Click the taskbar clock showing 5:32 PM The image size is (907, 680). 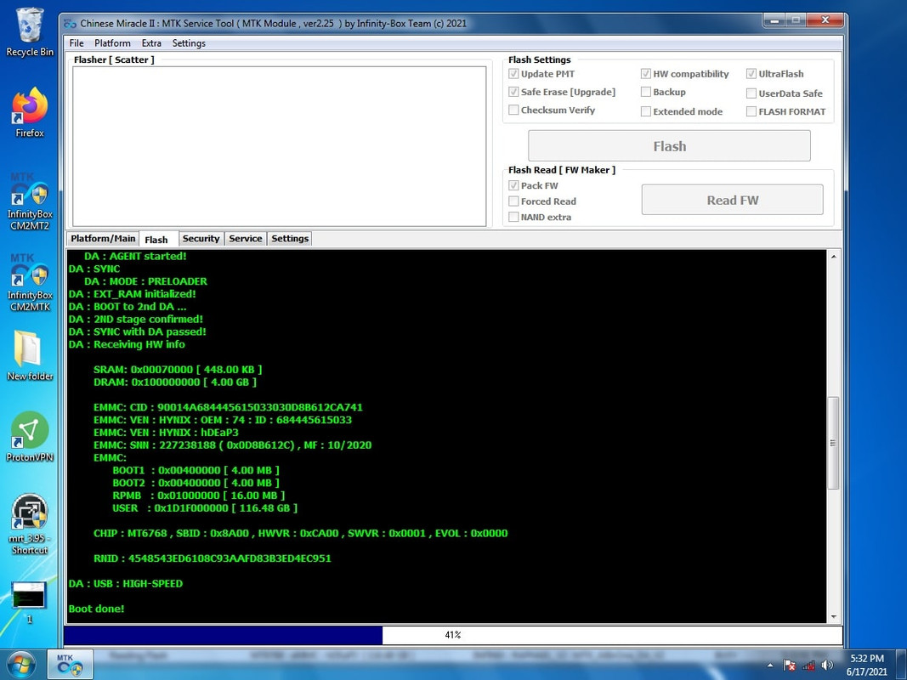coord(866,665)
